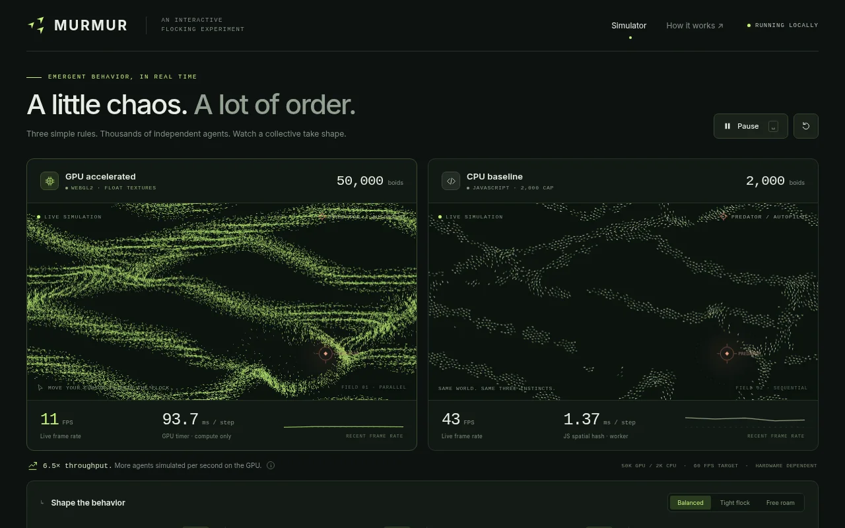Click the CPU recent frame rate sparkline
Viewport: 845px width, 528px height.
pyautogui.click(x=745, y=420)
